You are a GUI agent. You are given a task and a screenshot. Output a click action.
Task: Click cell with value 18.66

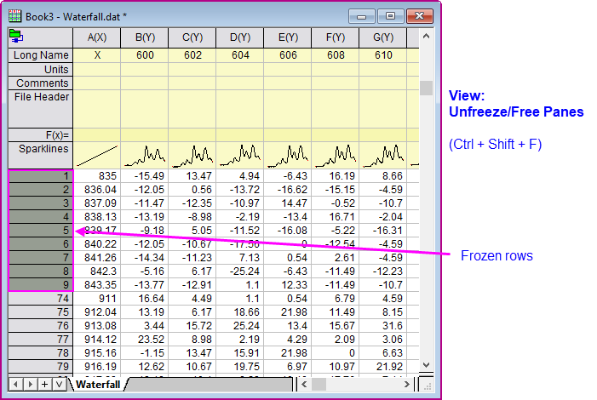coord(240,312)
